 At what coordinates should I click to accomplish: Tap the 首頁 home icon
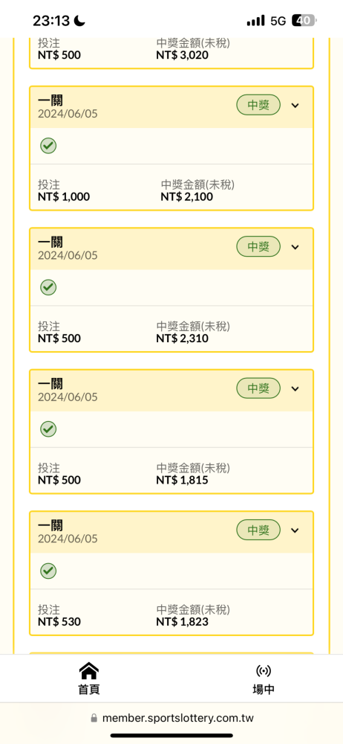point(89,671)
